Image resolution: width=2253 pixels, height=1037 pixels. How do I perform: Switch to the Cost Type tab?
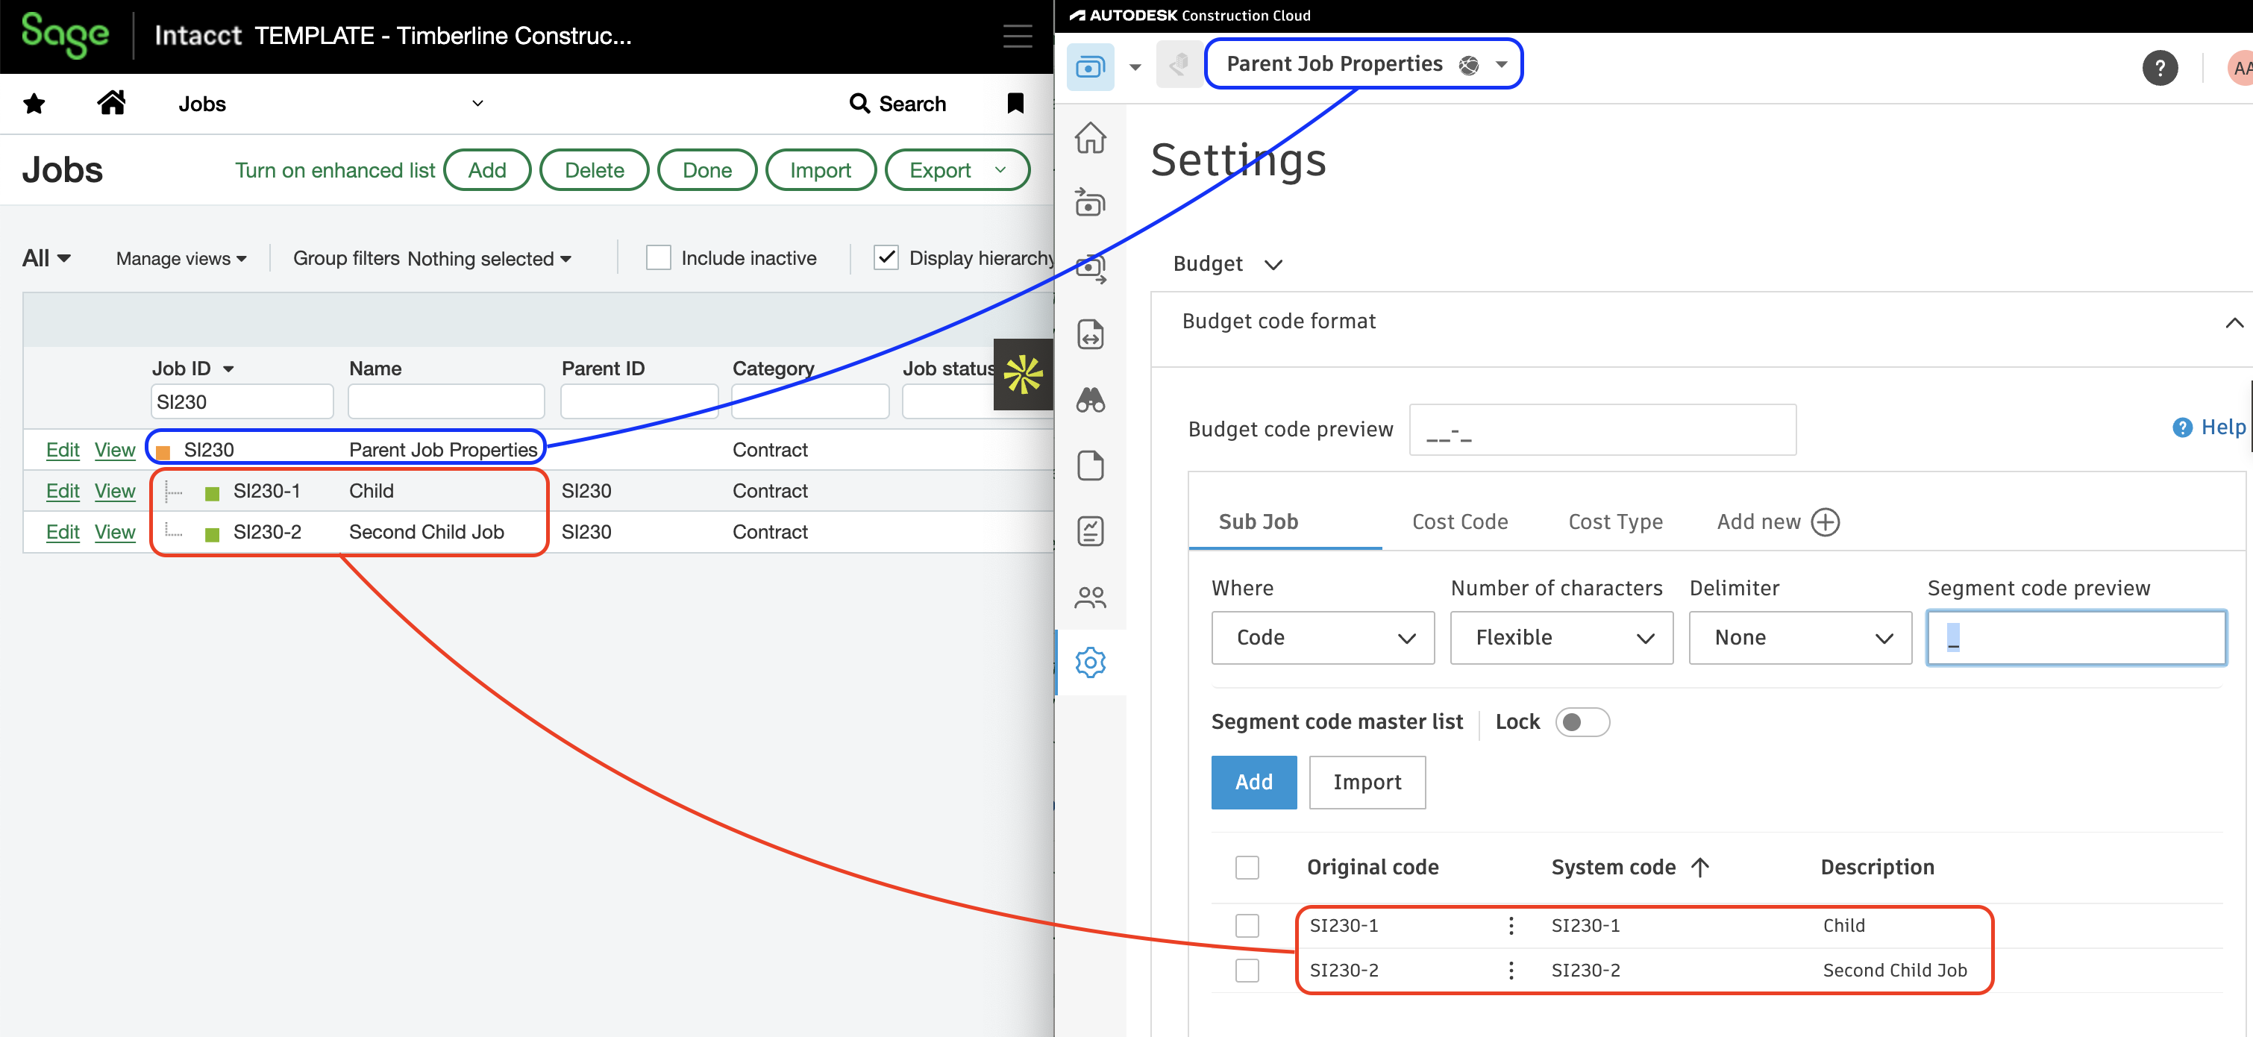[x=1614, y=522]
